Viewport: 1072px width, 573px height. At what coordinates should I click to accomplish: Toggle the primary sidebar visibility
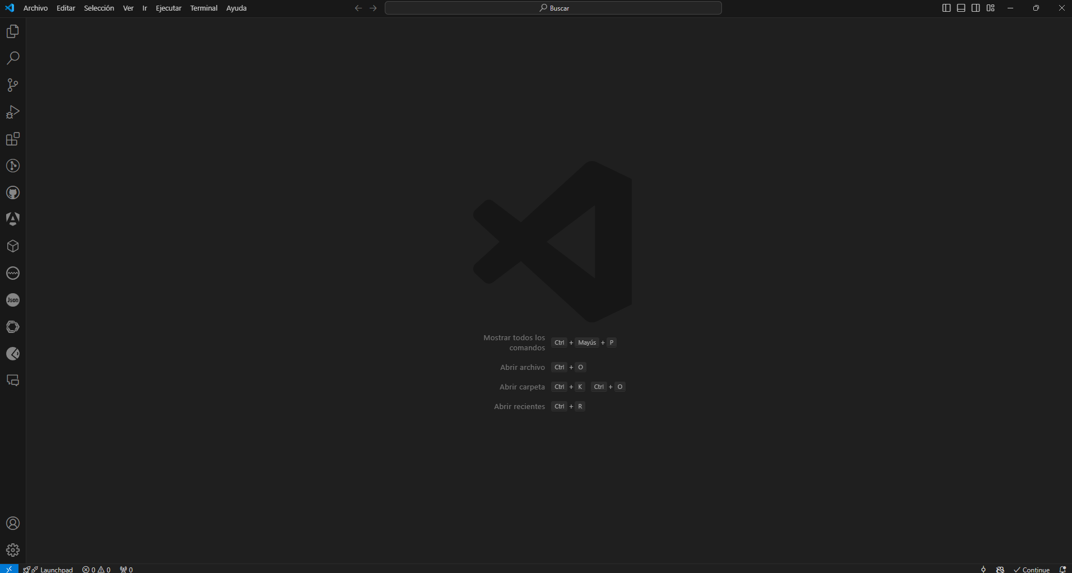tap(945, 7)
